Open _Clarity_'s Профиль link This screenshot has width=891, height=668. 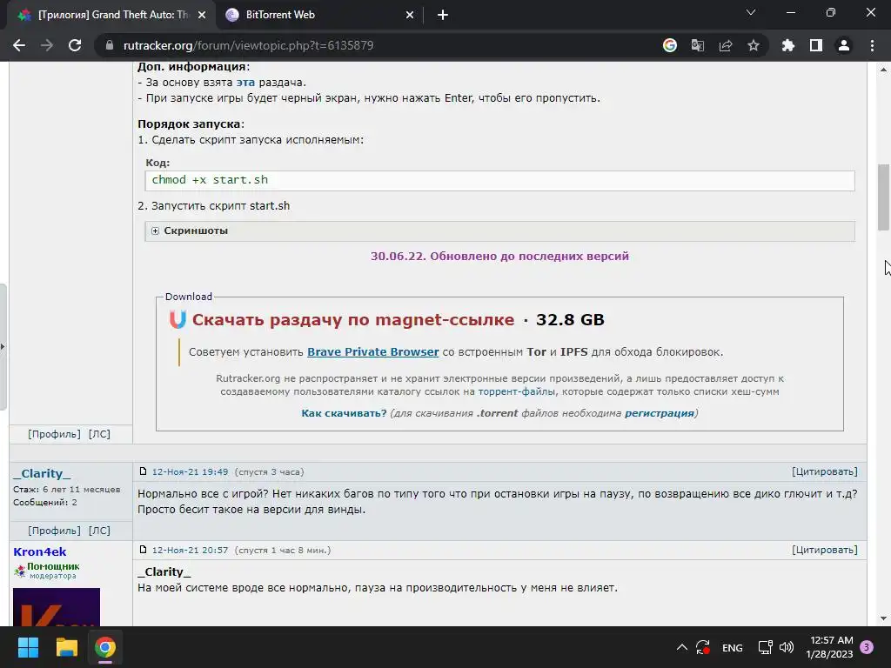[55, 531]
